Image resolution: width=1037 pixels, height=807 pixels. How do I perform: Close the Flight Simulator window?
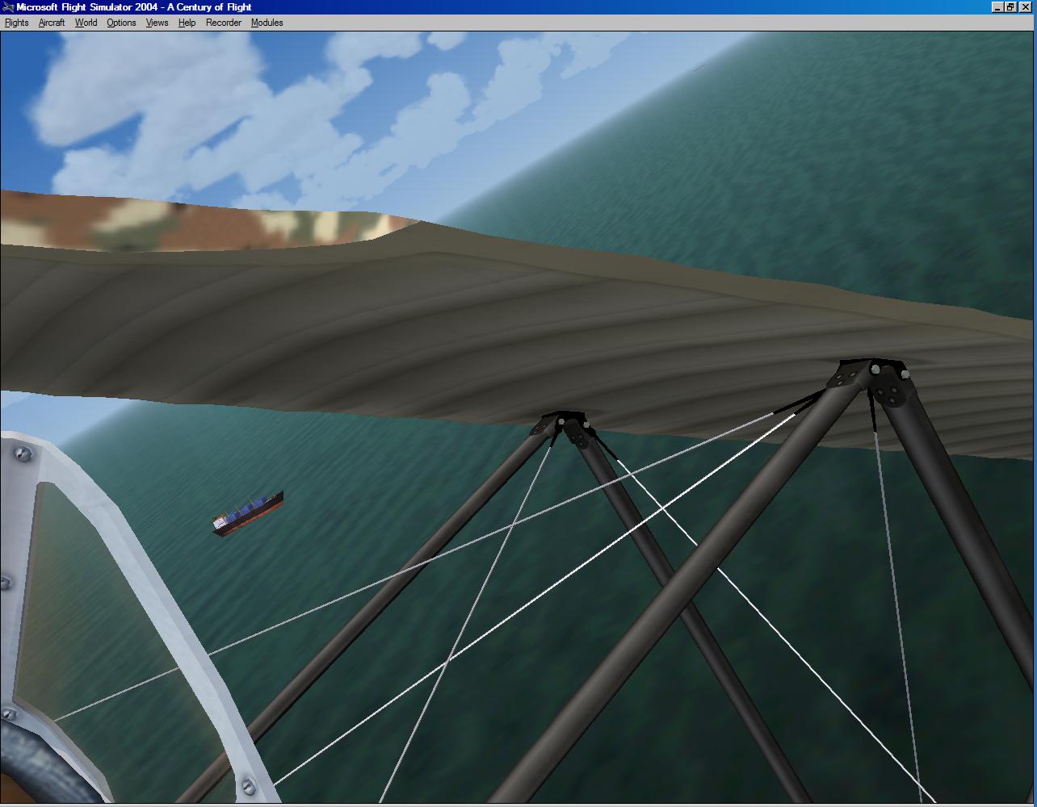coord(1024,7)
